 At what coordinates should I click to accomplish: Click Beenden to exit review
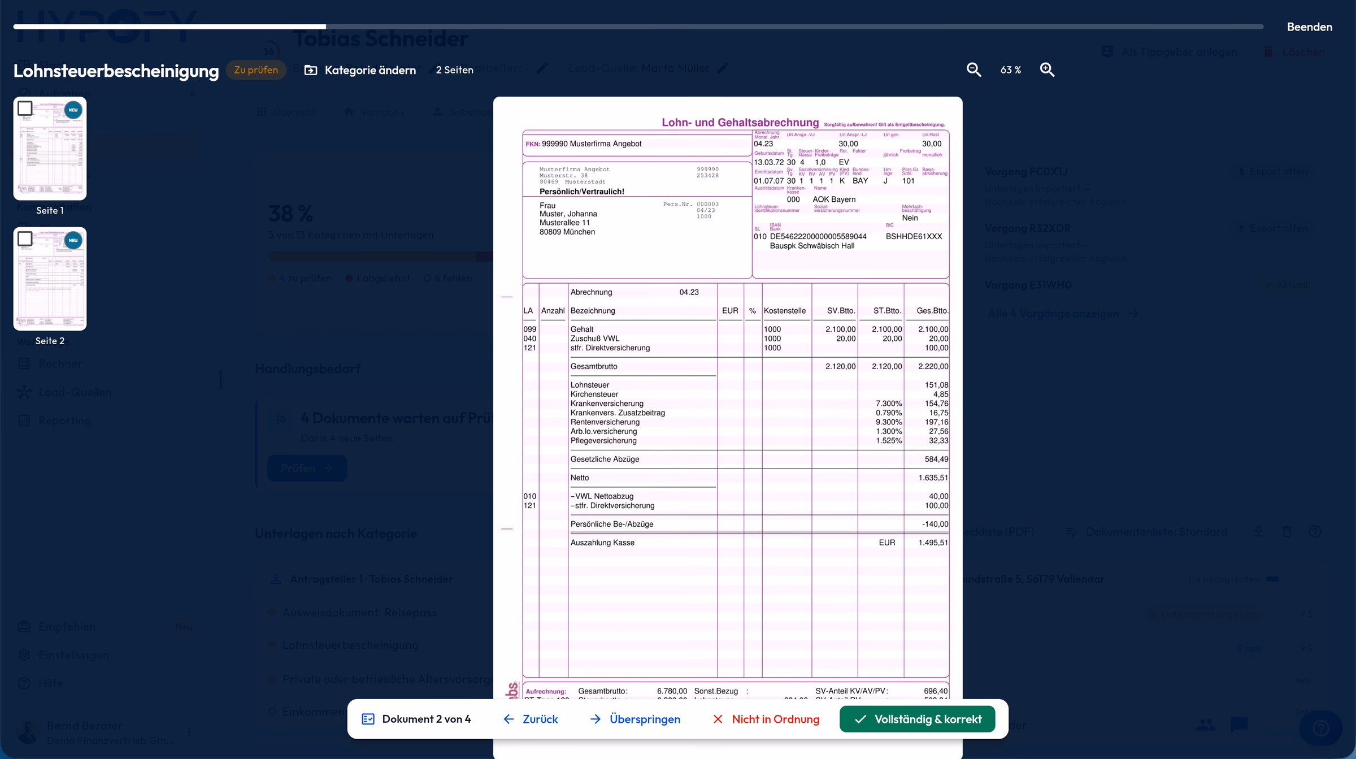pyautogui.click(x=1309, y=27)
